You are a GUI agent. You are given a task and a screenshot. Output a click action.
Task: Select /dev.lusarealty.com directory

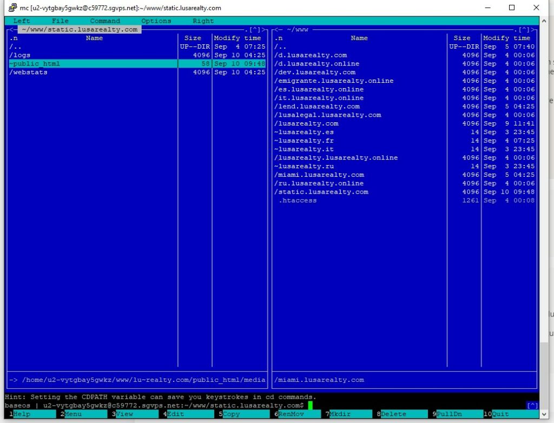click(405, 72)
